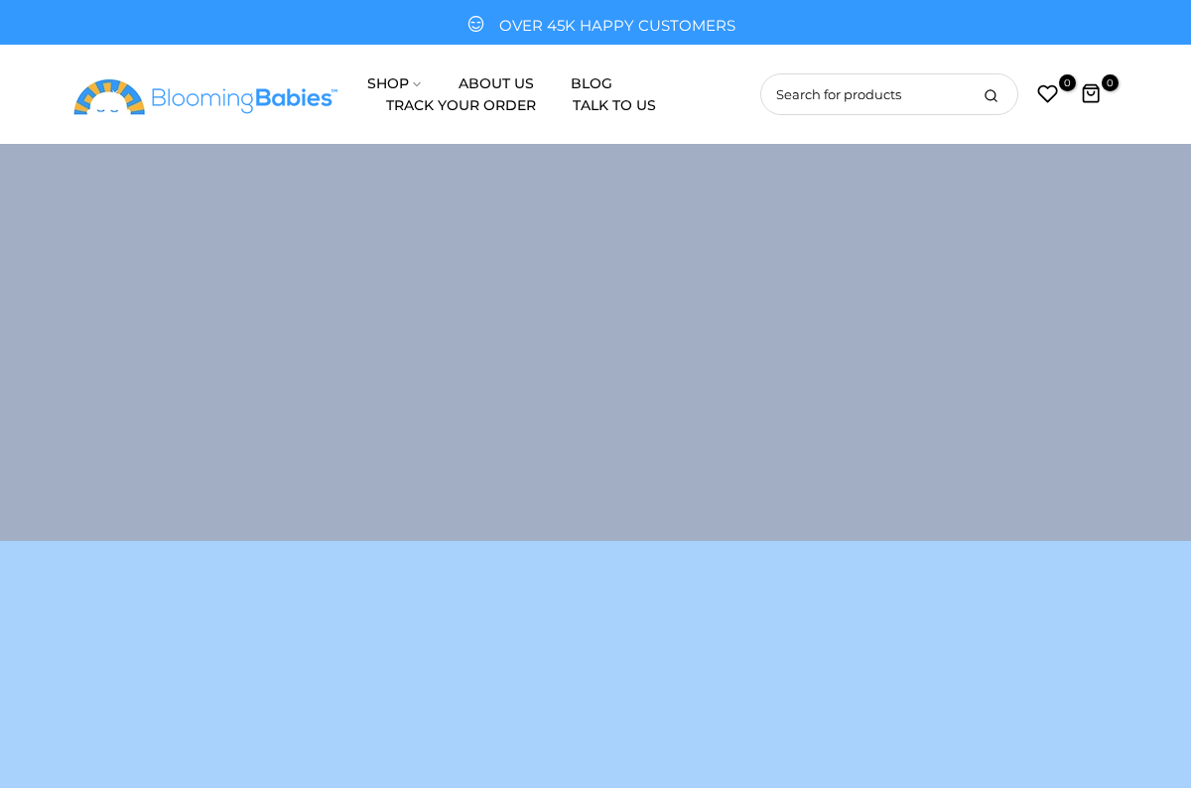Open the wishlist via the heart icon
Viewport: 1191px width, 794px height.
(1047, 93)
